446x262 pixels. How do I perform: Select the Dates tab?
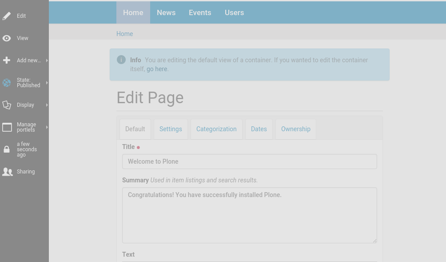259,129
